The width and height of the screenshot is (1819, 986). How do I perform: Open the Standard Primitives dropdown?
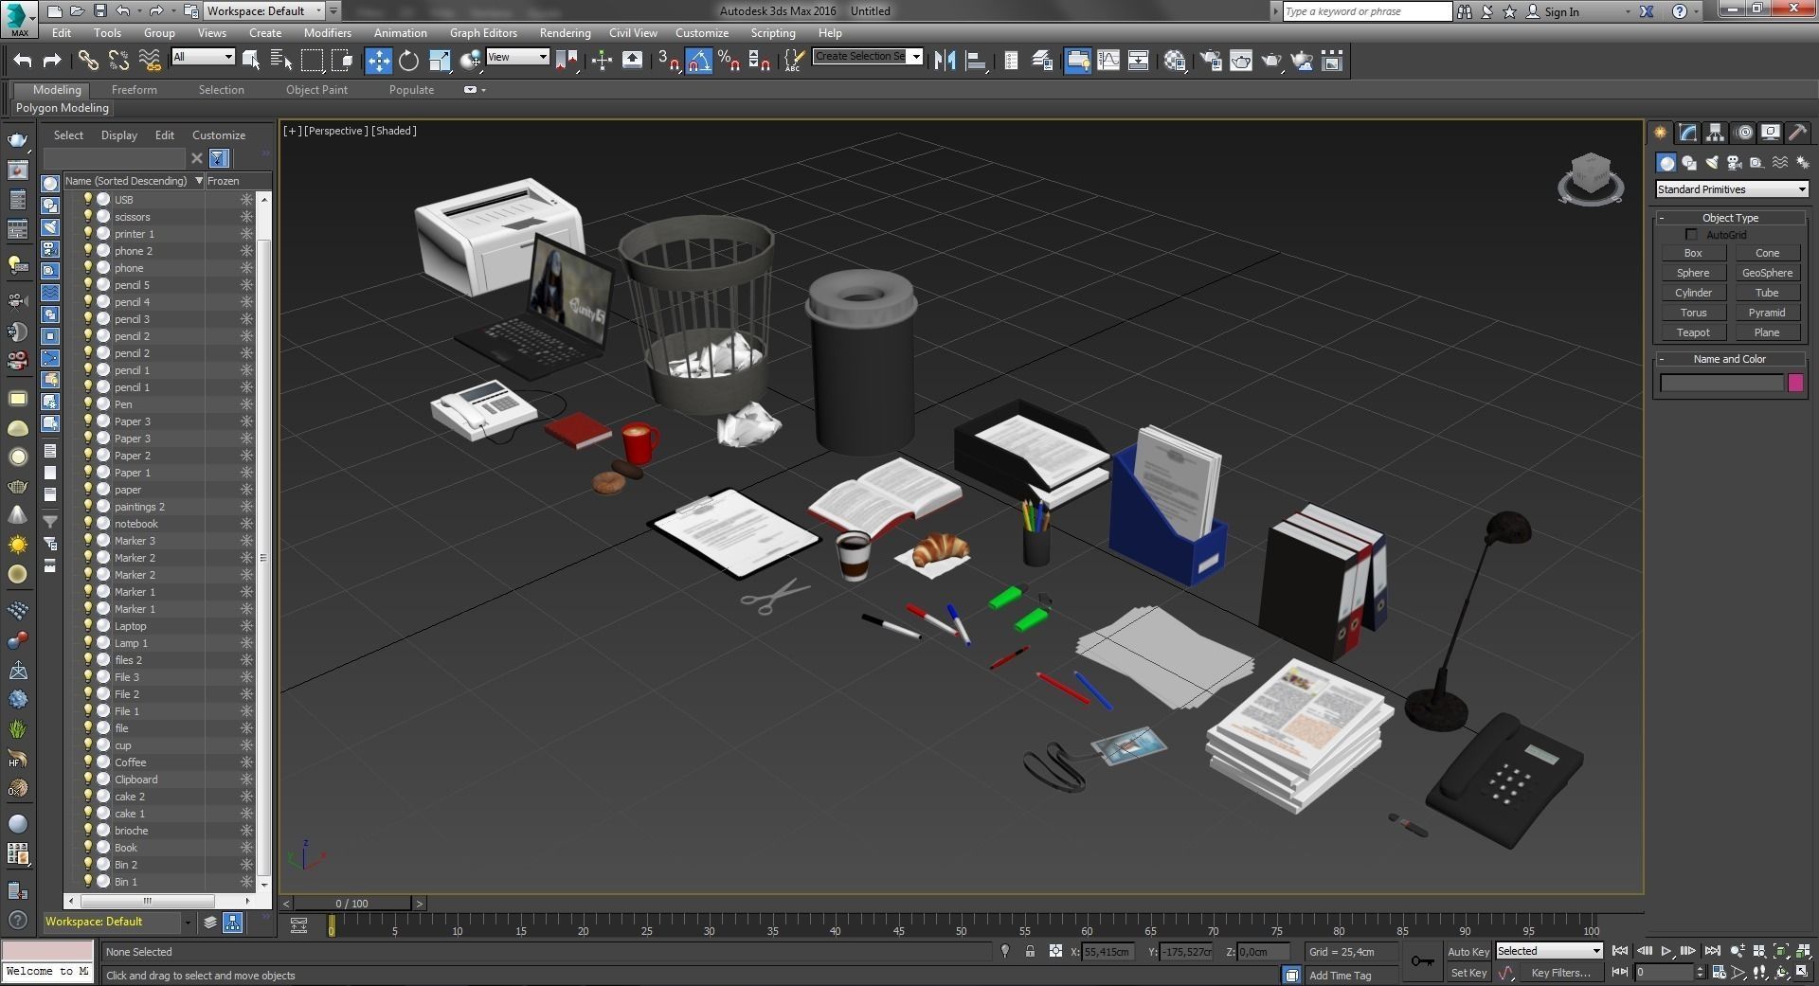click(1732, 189)
